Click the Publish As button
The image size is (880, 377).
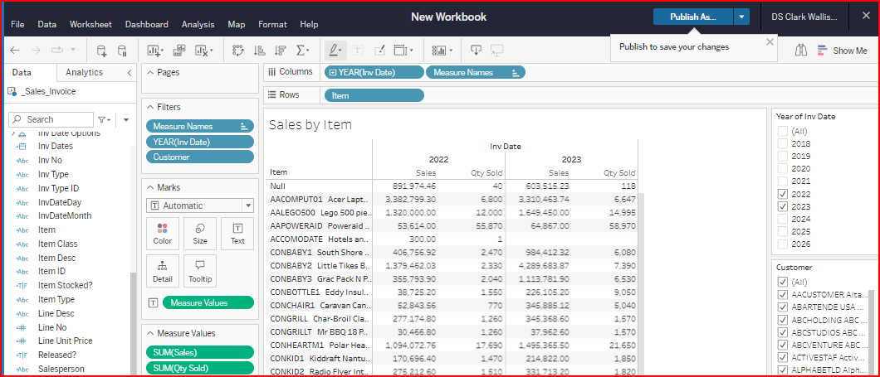[693, 17]
